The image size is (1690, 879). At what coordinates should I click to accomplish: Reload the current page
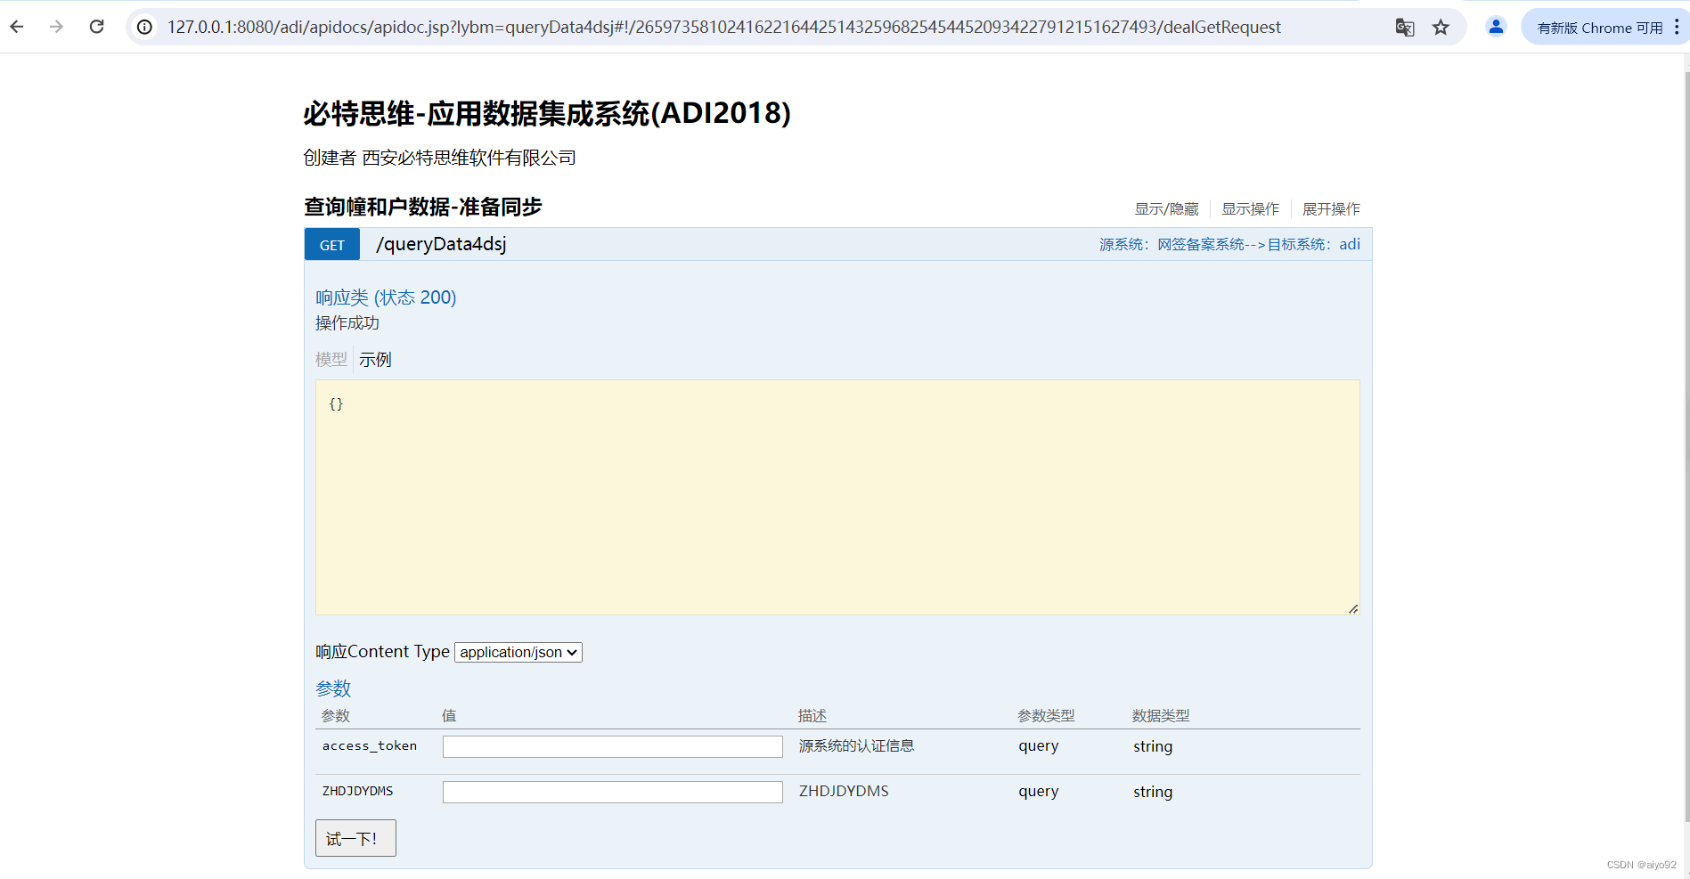pyautogui.click(x=97, y=27)
